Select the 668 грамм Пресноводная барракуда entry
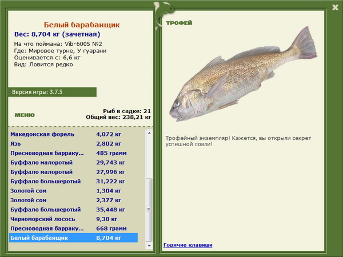 point(74,228)
